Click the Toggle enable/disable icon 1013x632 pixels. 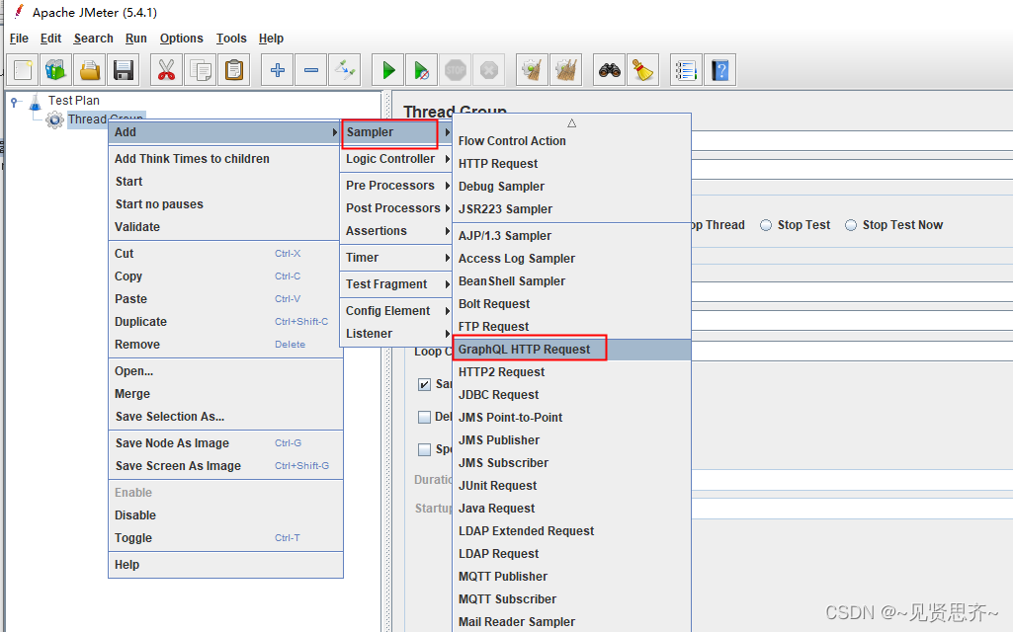[345, 70]
